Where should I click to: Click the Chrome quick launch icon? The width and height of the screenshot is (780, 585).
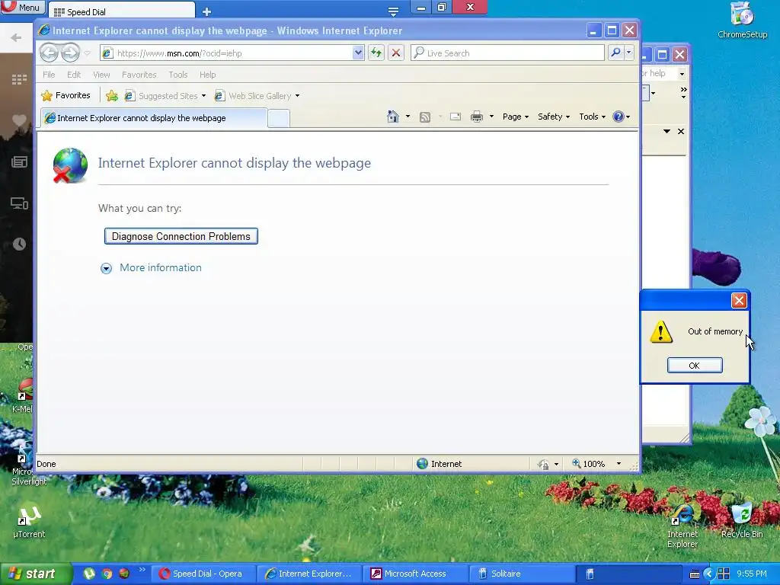click(107, 574)
